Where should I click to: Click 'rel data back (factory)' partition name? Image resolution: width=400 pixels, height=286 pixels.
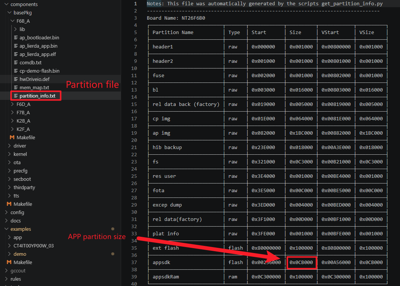[186, 104]
